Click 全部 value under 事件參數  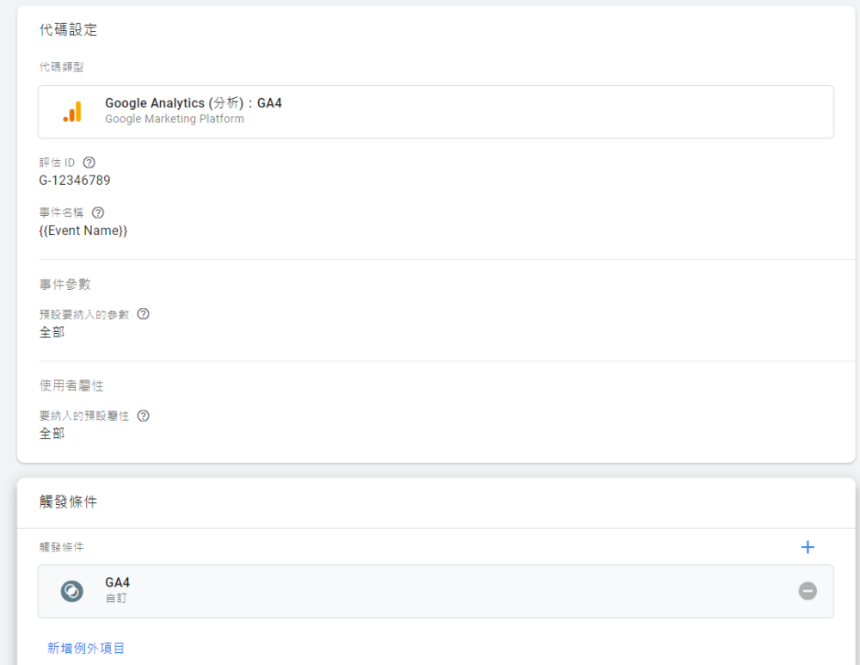[x=52, y=332]
